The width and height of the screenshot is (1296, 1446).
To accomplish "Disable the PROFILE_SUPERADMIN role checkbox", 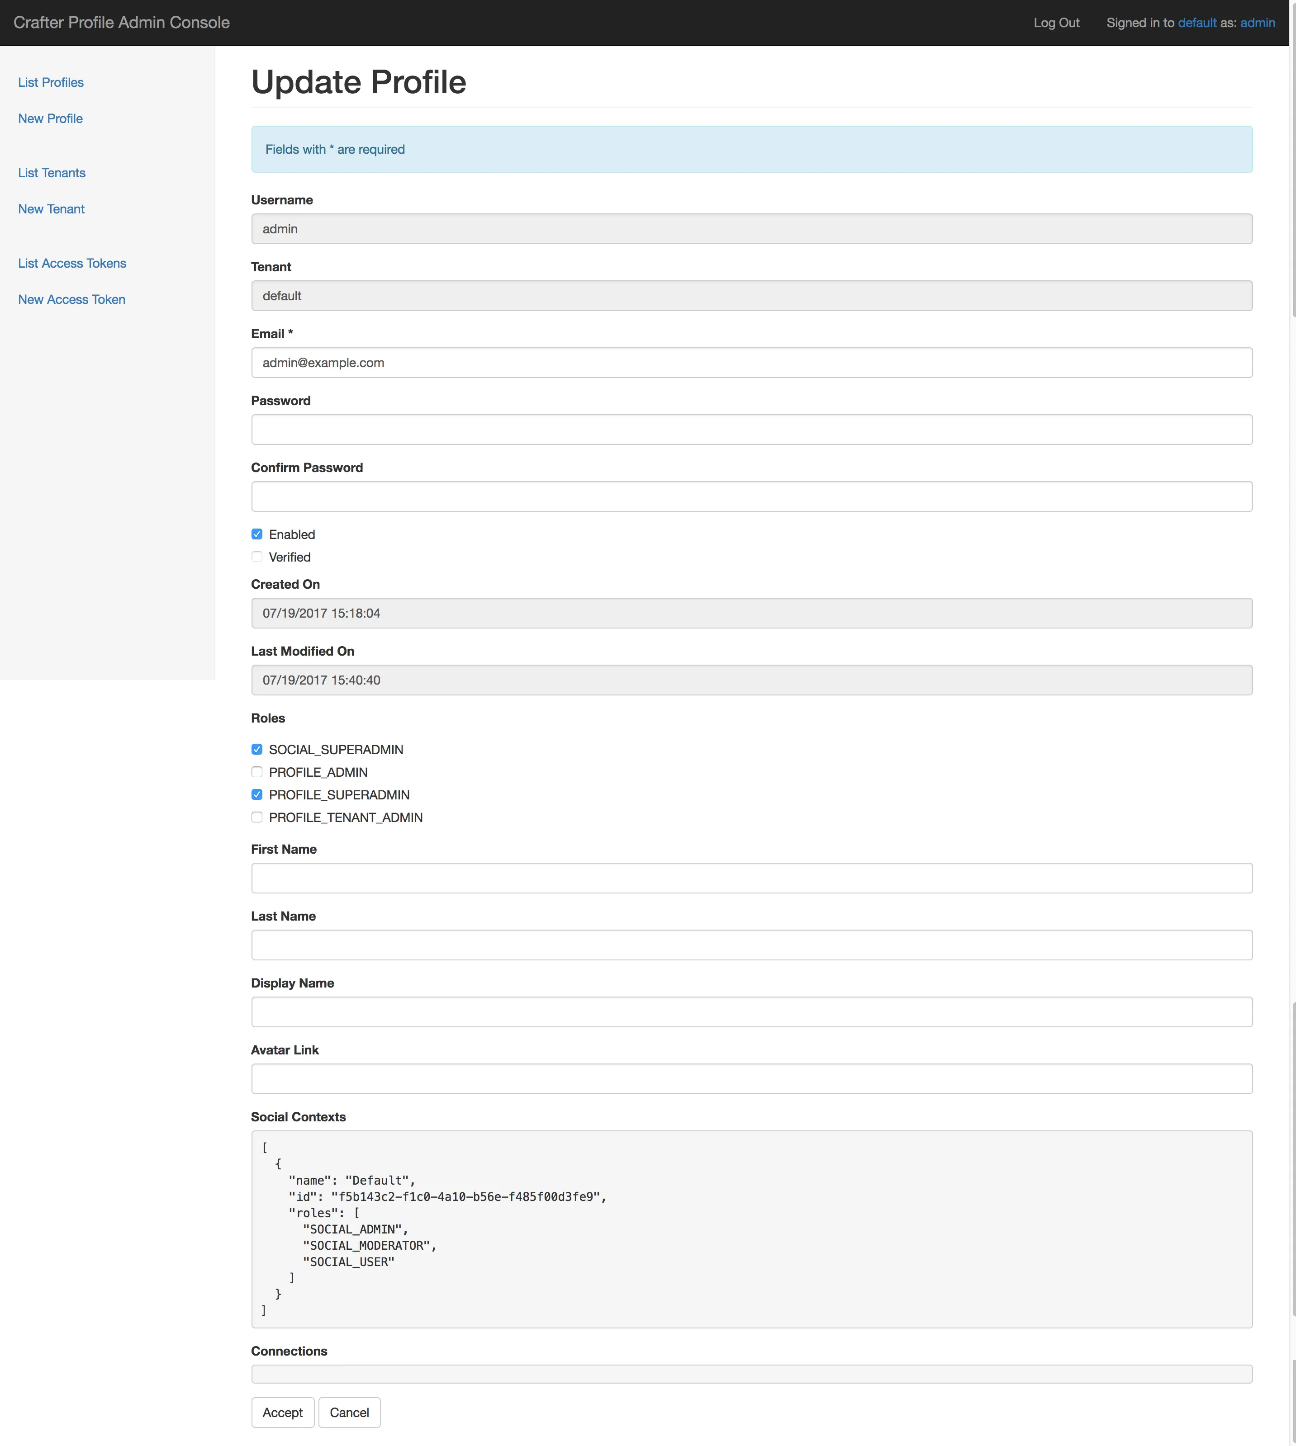I will 256,794.
